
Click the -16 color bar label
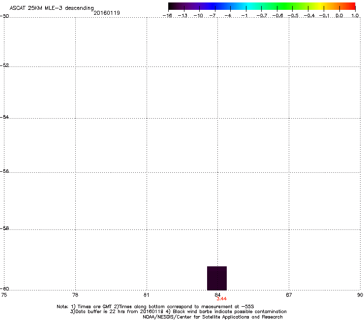pos(167,16)
